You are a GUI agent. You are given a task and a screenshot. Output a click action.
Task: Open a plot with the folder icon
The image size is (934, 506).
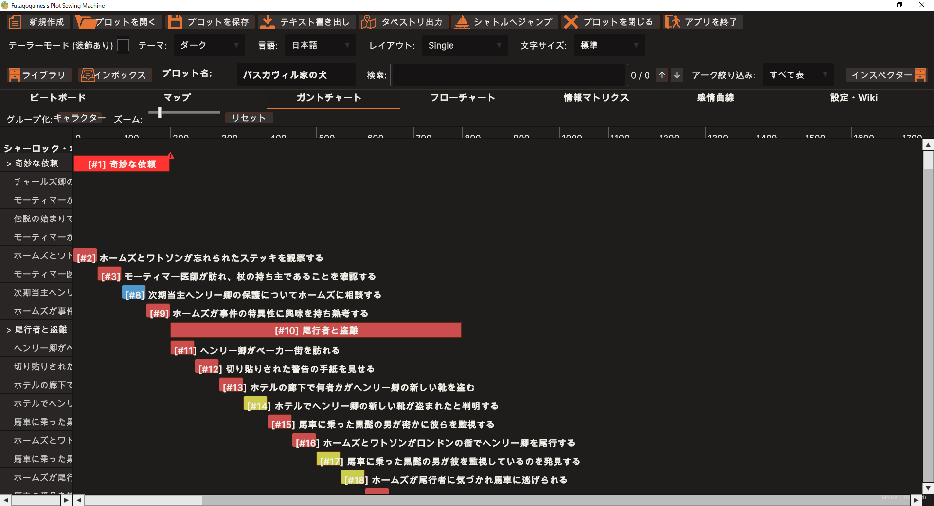(x=86, y=22)
